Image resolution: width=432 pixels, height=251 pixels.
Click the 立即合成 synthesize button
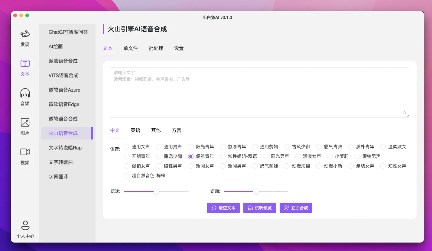coord(296,208)
